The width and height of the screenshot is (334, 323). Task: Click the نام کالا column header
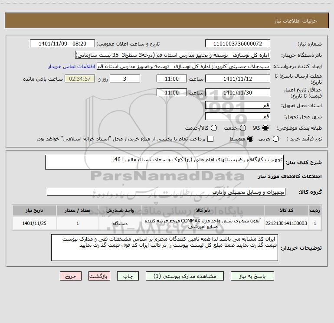pyautogui.click(x=203, y=210)
